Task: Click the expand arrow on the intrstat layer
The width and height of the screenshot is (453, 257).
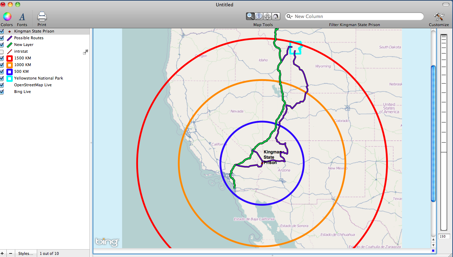Action: (x=85, y=52)
